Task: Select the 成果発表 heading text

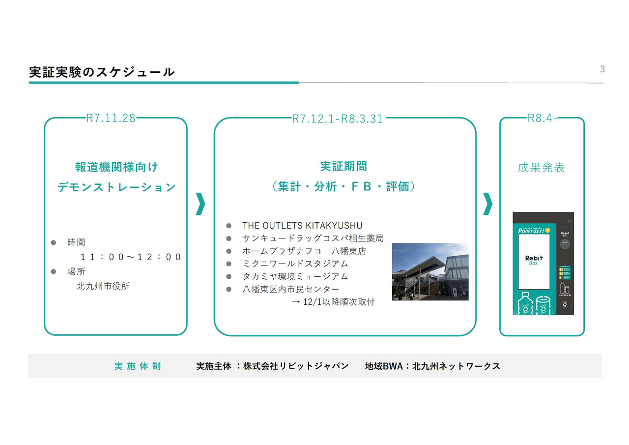Action: pos(541,168)
